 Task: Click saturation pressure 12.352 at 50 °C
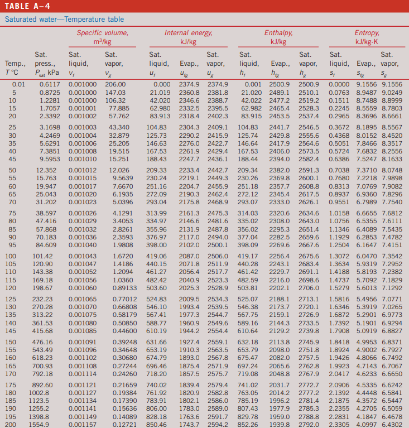click(46, 170)
